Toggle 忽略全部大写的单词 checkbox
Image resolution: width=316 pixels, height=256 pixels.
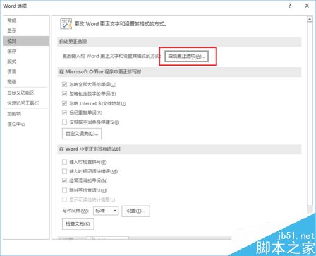point(64,84)
